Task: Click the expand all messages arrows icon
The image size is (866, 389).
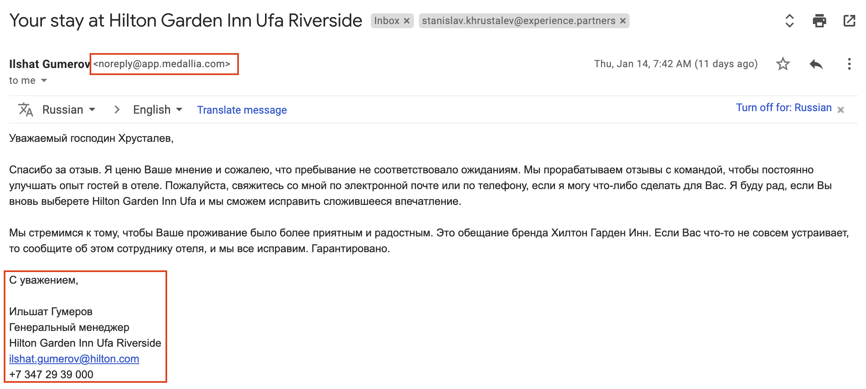Action: pos(789,21)
